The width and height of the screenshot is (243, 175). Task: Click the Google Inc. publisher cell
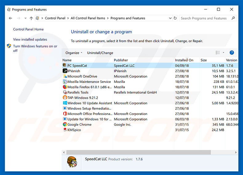pos(122,125)
